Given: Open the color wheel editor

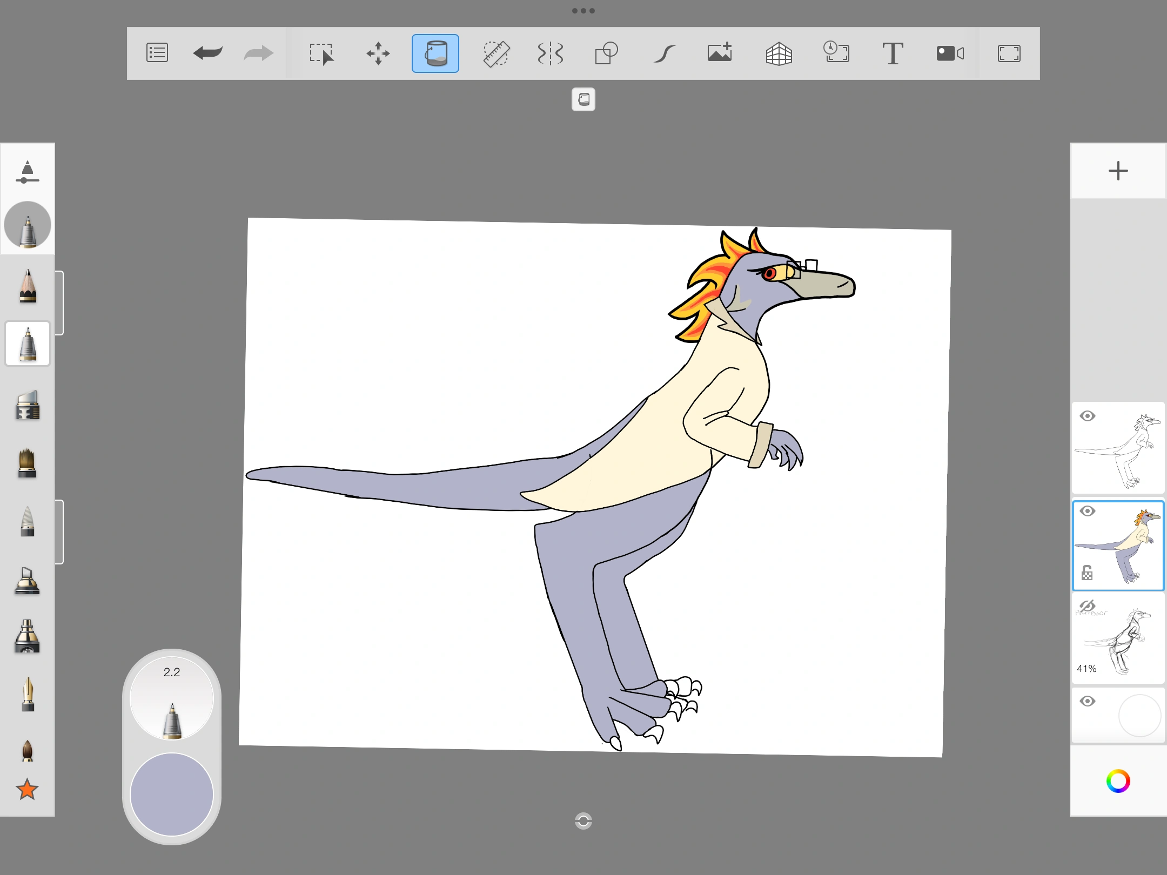Looking at the screenshot, I should (x=1118, y=781).
